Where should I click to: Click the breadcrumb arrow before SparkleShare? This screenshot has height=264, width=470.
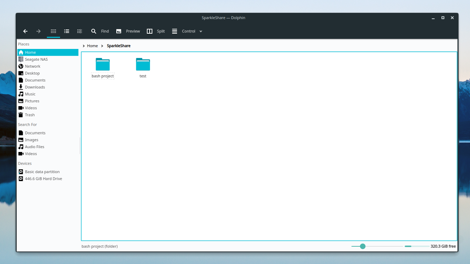103,46
